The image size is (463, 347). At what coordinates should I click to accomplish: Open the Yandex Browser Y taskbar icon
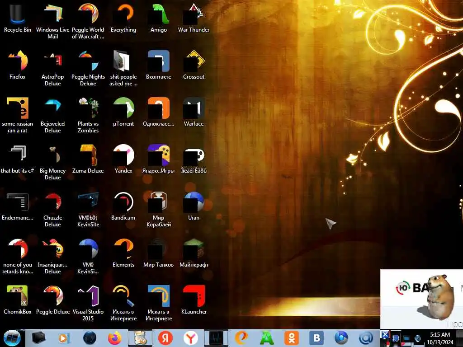tap(191, 338)
